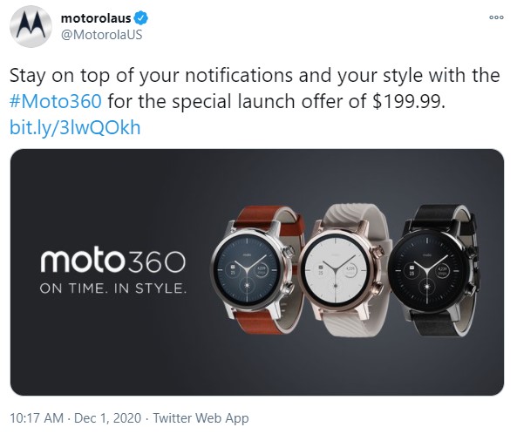Screen dimensions: 517x434
Task: Open the Dec 1, 2020 date link
Action: (x=107, y=418)
